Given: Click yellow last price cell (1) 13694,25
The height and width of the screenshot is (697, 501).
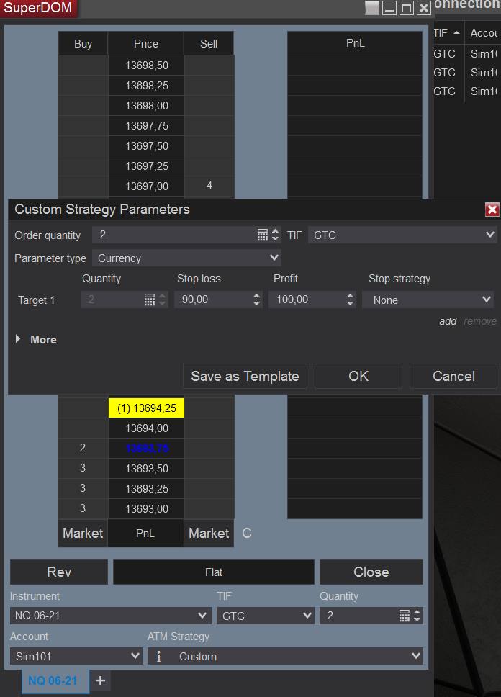Looking at the screenshot, I should (x=147, y=408).
